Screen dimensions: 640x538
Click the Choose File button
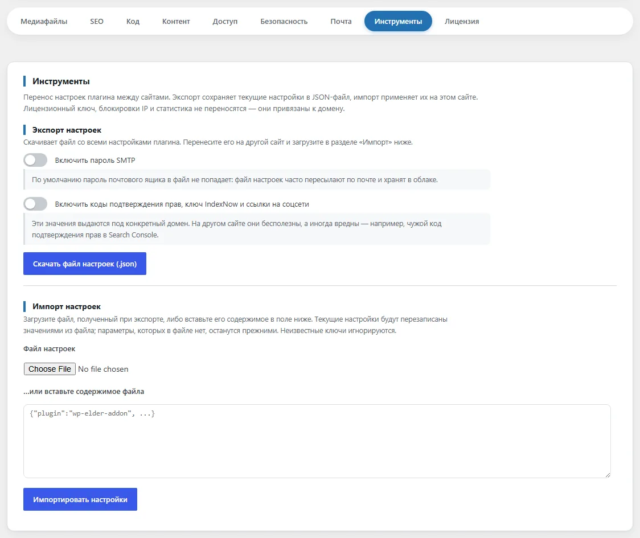(50, 369)
